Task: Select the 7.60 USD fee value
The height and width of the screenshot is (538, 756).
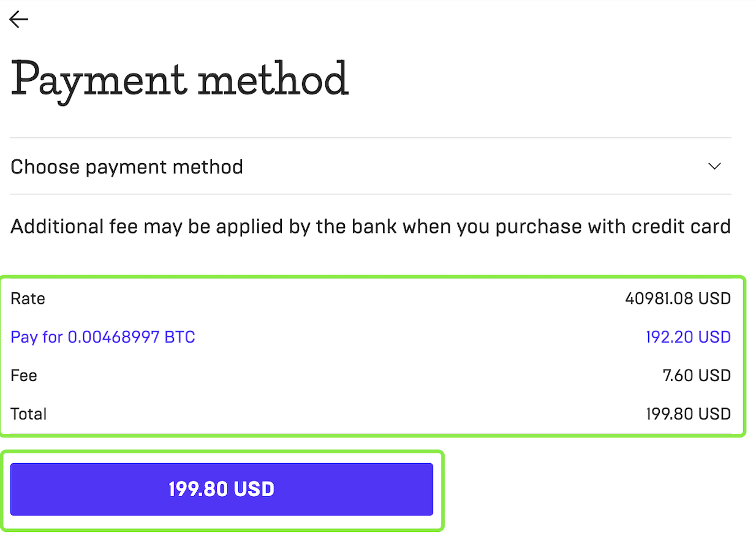Action: click(x=697, y=376)
